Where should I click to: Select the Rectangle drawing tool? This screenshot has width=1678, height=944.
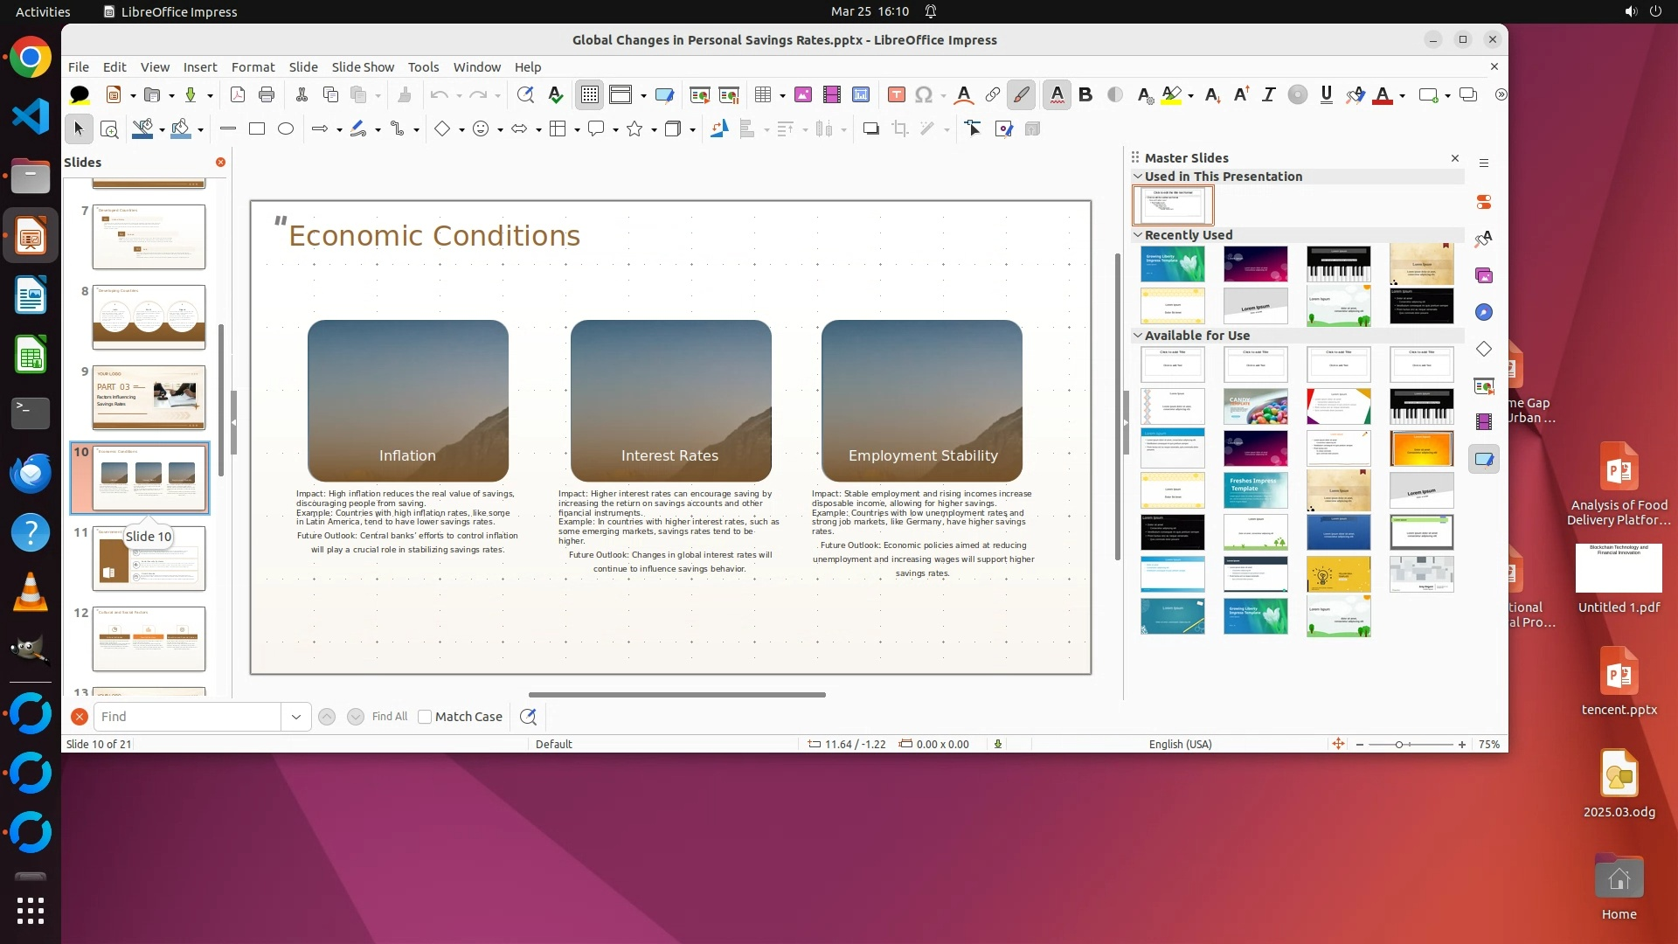[257, 129]
